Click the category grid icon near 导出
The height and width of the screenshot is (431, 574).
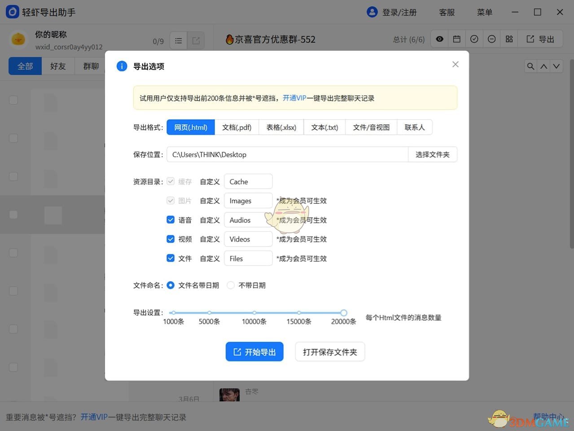[509, 39]
